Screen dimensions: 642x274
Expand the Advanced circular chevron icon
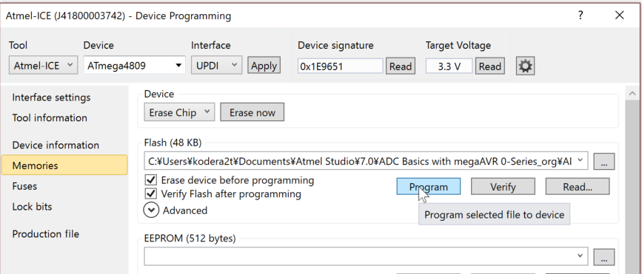coord(151,210)
